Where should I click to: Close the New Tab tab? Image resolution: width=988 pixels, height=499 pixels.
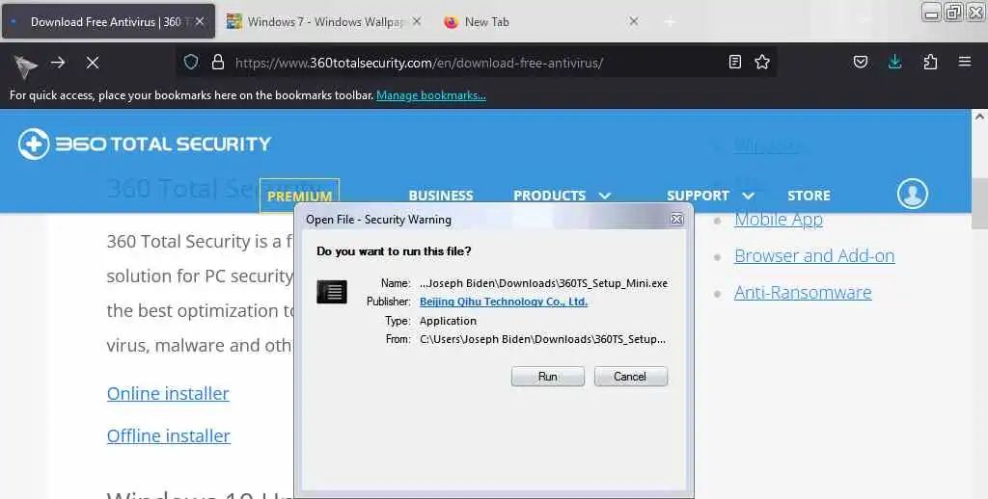point(634,21)
